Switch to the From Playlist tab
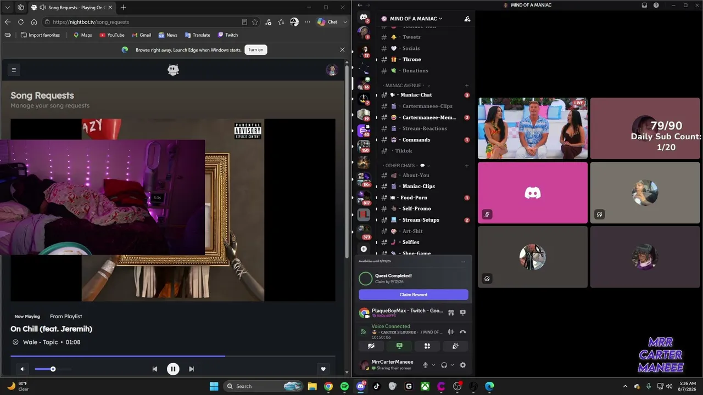 66,317
